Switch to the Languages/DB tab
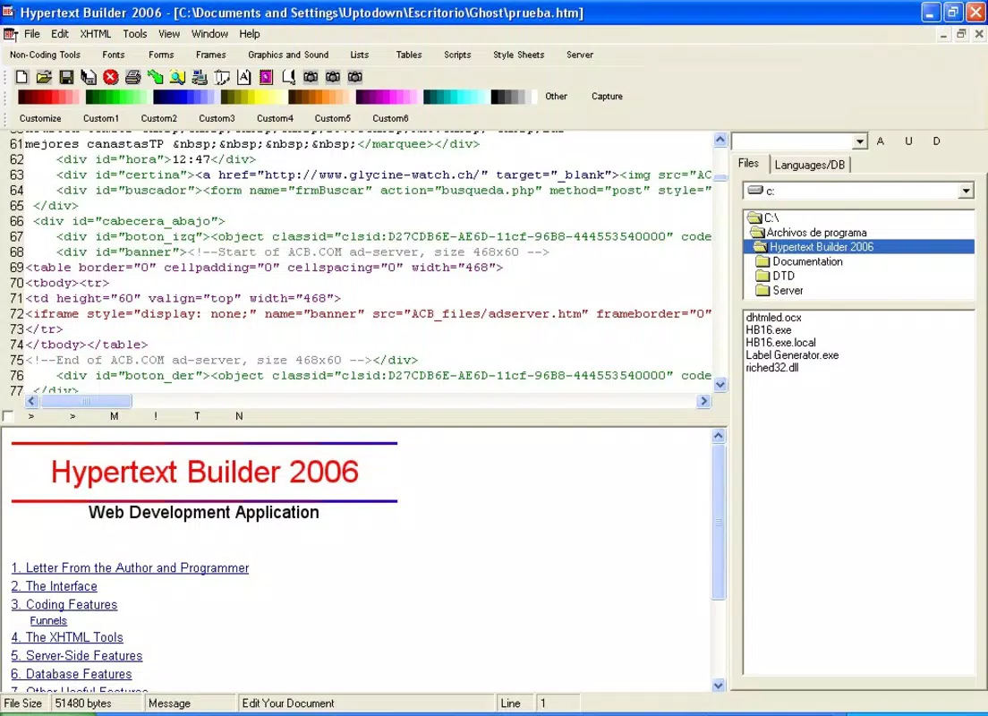The image size is (988, 716). point(810,166)
